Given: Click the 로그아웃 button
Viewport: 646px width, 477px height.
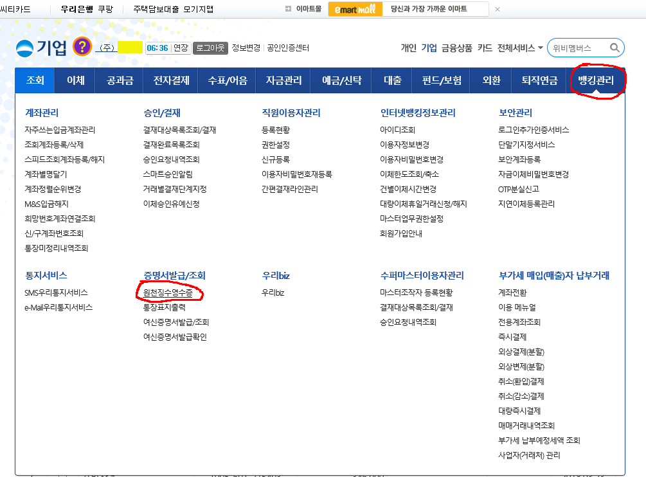Looking at the screenshot, I should pos(210,48).
